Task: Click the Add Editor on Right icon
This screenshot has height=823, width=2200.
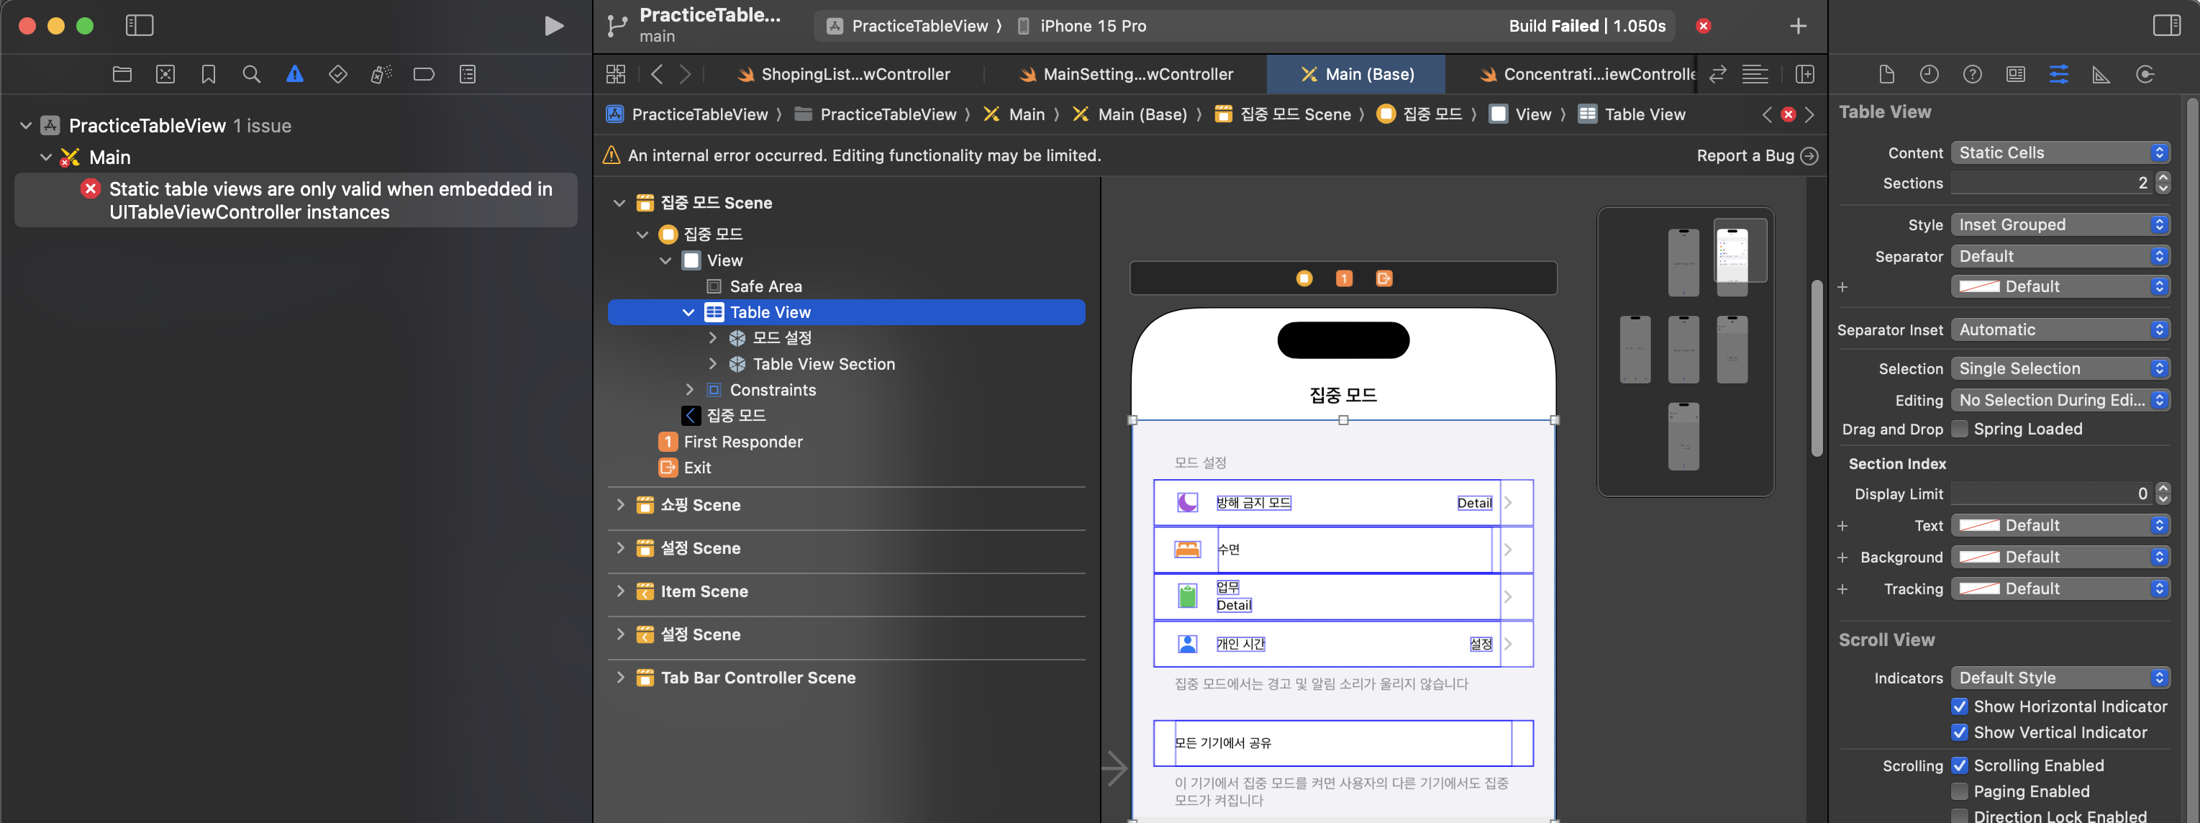Action: coord(1804,74)
